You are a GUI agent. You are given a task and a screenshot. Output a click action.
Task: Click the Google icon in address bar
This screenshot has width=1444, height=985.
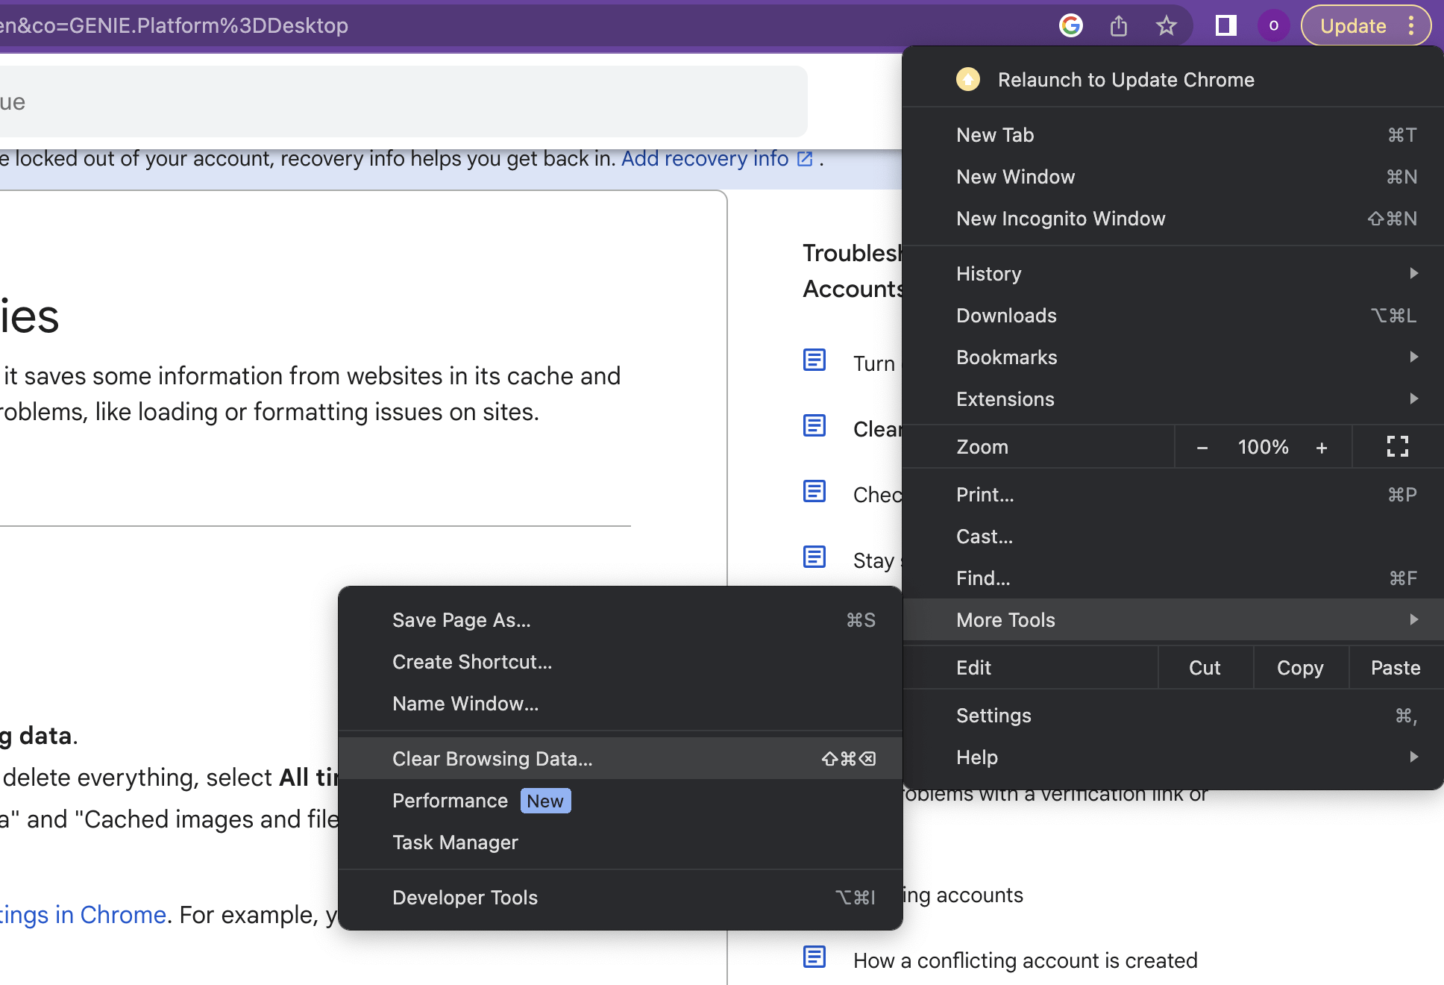[1071, 26]
